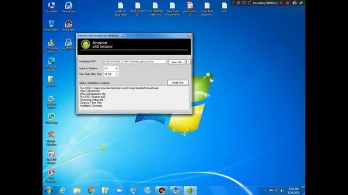Image resolution: width=348 pixels, height=195 pixels.
Task: Close the Android x86 Installer window
Action: click(189, 36)
